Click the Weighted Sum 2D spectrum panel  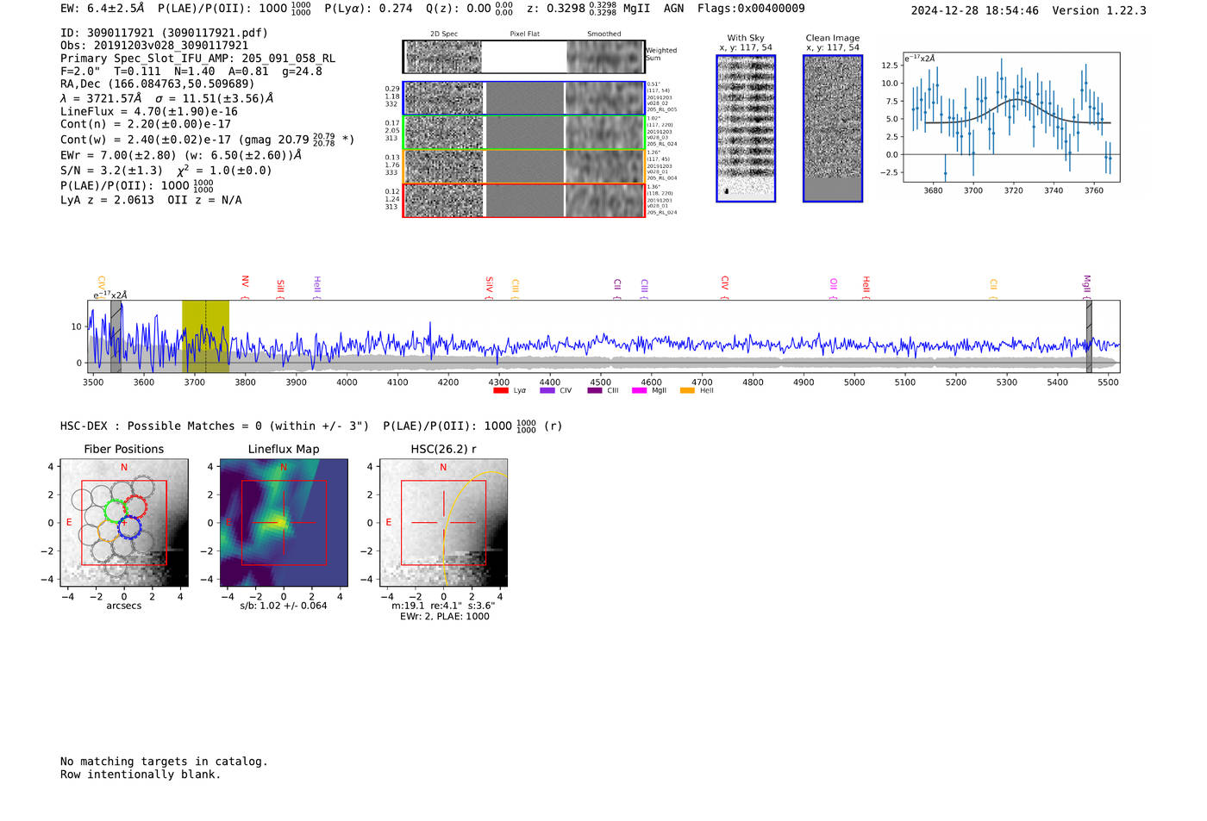click(x=524, y=57)
